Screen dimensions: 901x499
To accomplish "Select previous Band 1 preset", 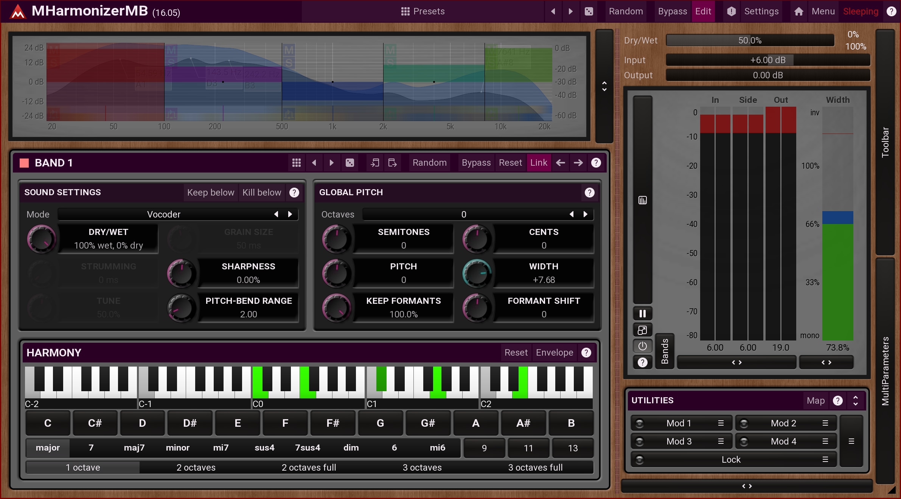I will [x=314, y=163].
